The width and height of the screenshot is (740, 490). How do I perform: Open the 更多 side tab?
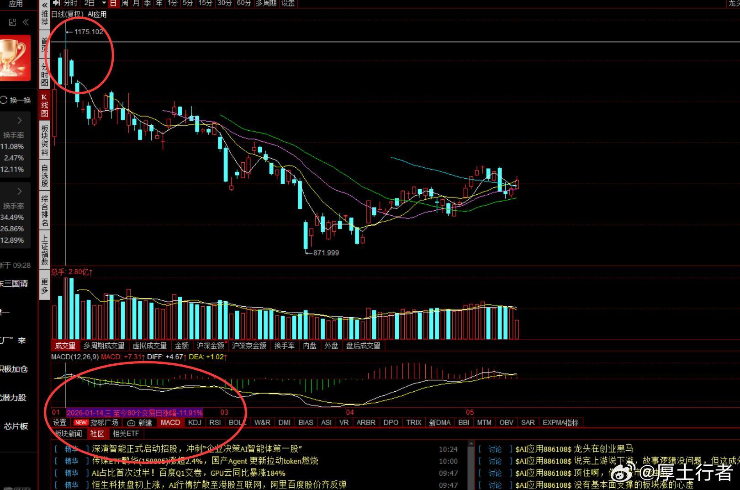coord(45,286)
